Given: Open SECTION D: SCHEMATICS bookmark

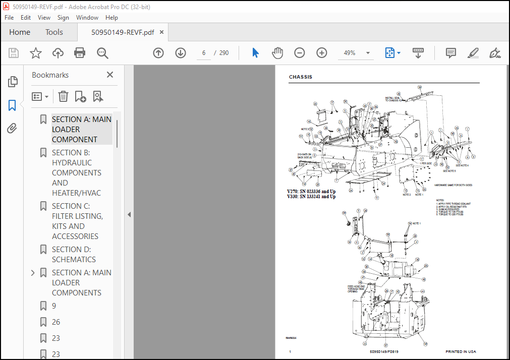Looking at the screenshot, I should click(x=74, y=254).
